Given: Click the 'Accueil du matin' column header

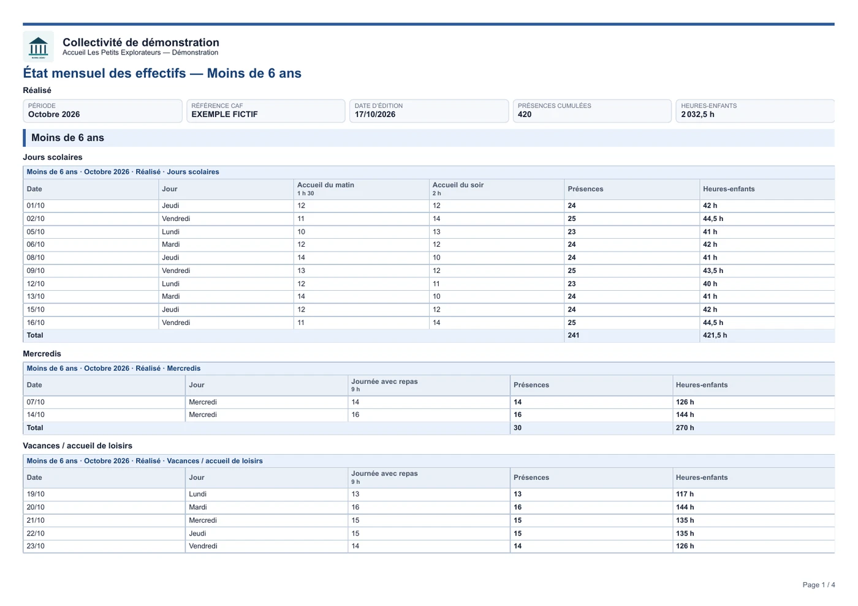Looking at the screenshot, I should pyautogui.click(x=362, y=189).
